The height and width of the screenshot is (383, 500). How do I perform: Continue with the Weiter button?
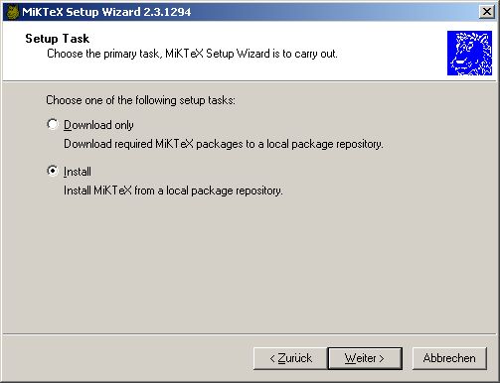pyautogui.click(x=365, y=358)
